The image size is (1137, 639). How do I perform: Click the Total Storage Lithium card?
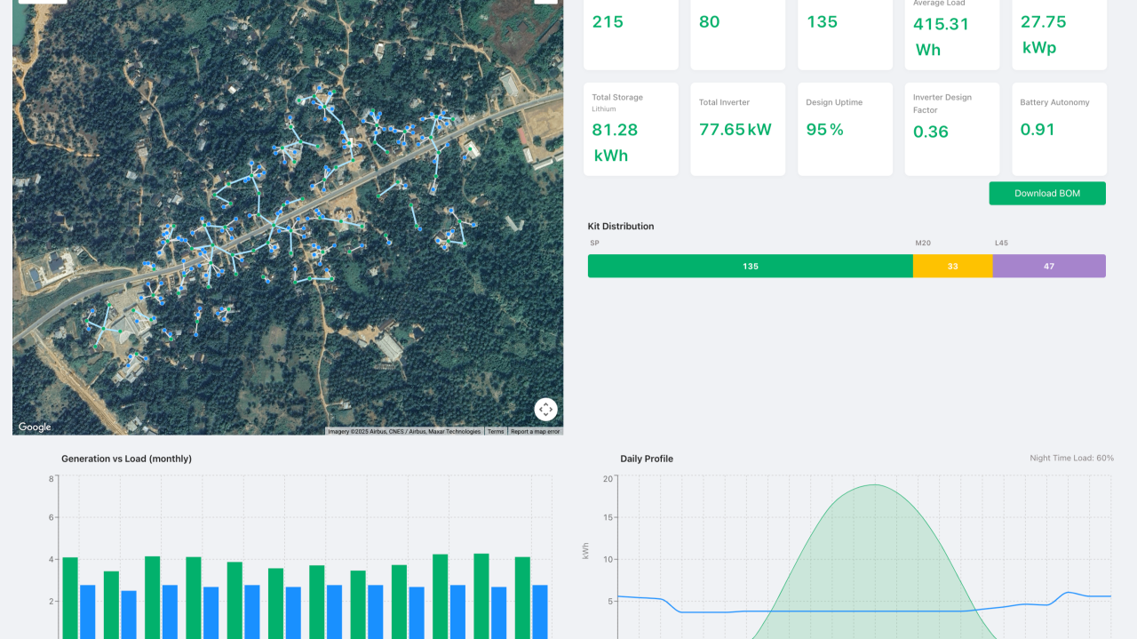point(631,130)
